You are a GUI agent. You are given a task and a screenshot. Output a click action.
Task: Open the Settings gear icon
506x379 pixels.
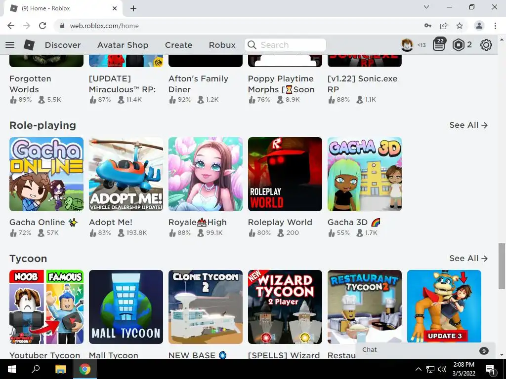tap(486, 45)
